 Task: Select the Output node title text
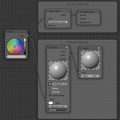pos(86,48)
